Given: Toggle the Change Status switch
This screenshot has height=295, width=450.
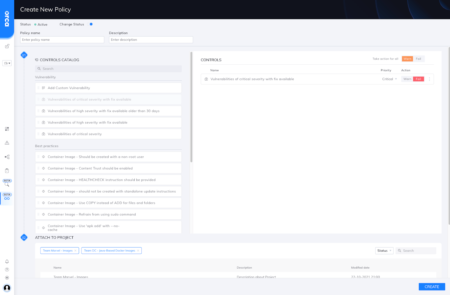Looking at the screenshot, I should (91, 24).
